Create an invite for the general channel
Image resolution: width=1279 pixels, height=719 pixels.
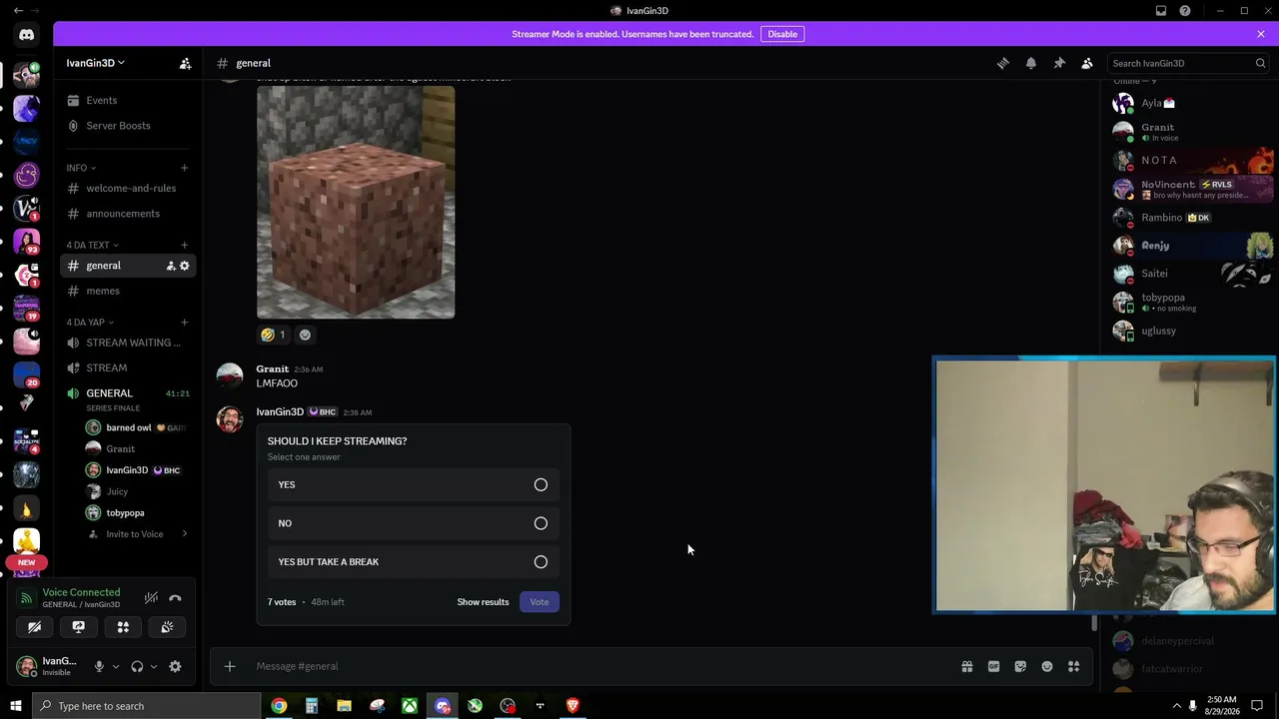coord(171,266)
